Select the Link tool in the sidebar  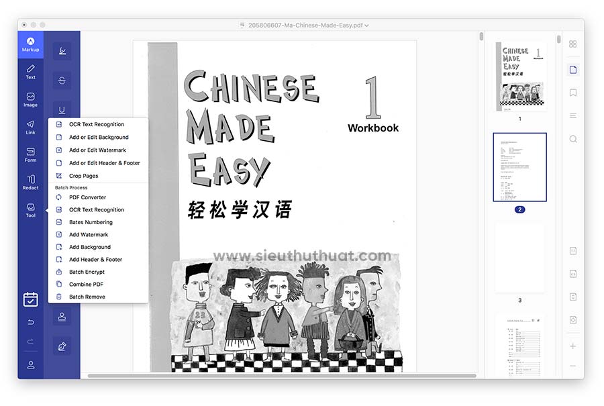pyautogui.click(x=30, y=127)
